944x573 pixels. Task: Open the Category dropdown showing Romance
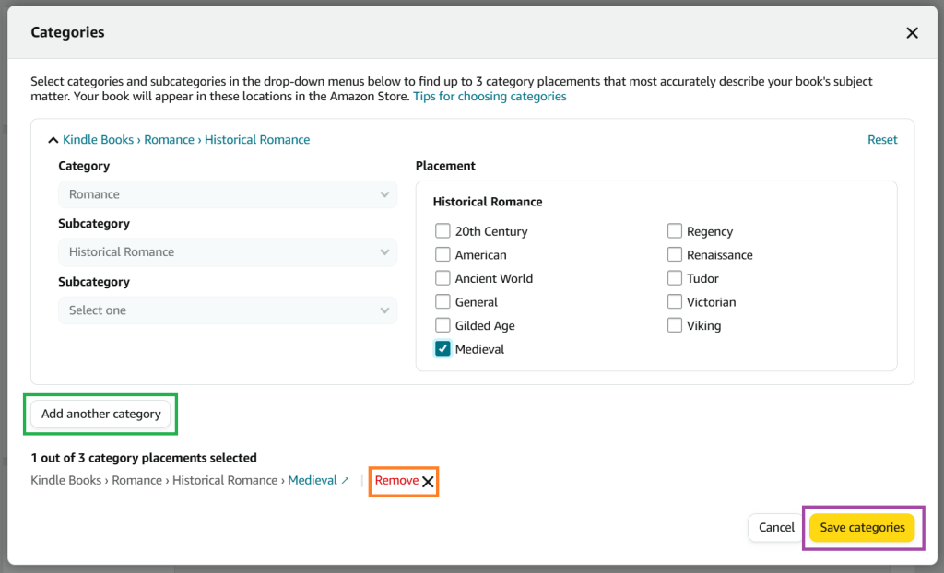(x=226, y=194)
